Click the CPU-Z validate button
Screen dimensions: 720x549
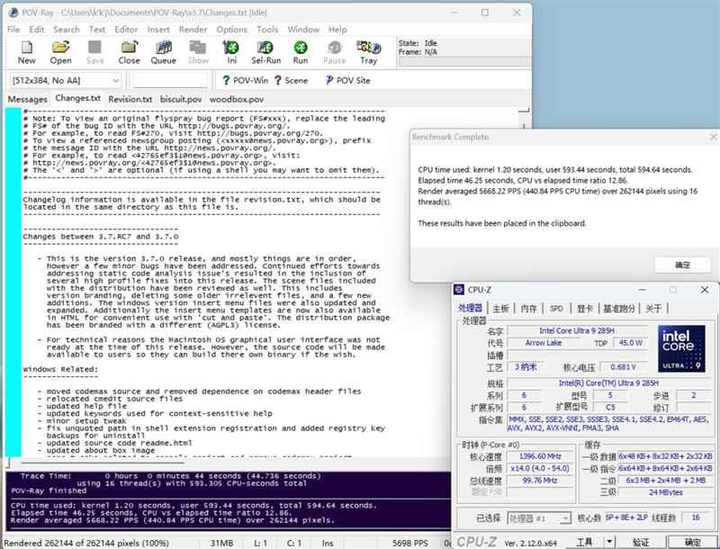click(640, 542)
